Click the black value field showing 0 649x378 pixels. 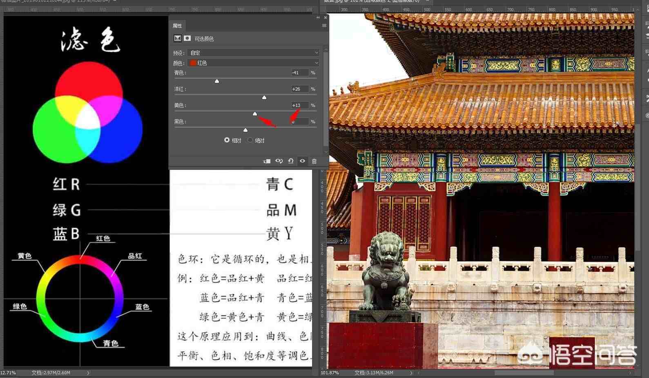(300, 122)
